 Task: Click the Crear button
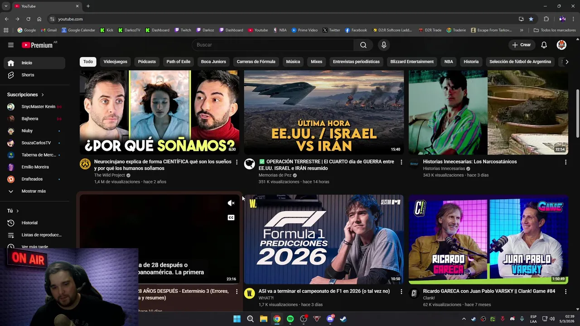521,45
